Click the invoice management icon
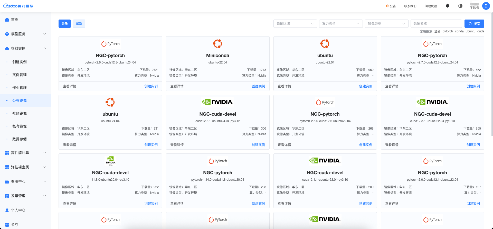The image size is (493, 229). click(7, 196)
